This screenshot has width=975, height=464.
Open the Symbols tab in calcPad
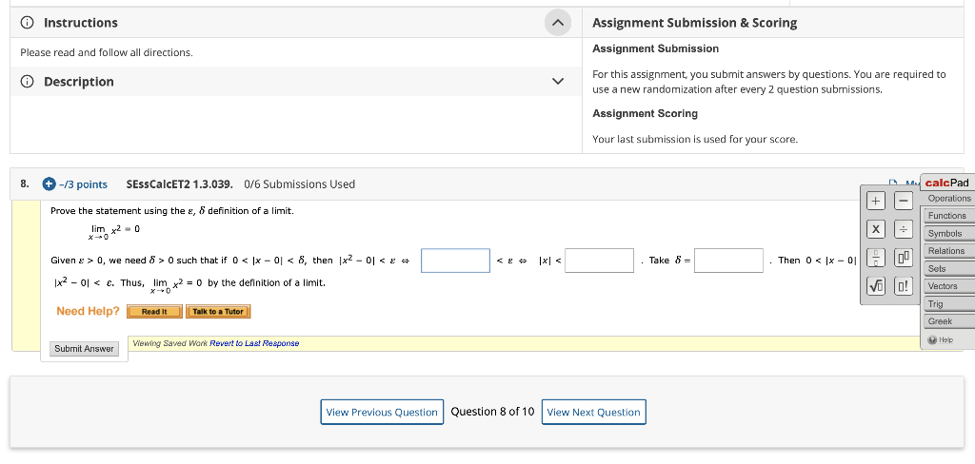click(949, 234)
